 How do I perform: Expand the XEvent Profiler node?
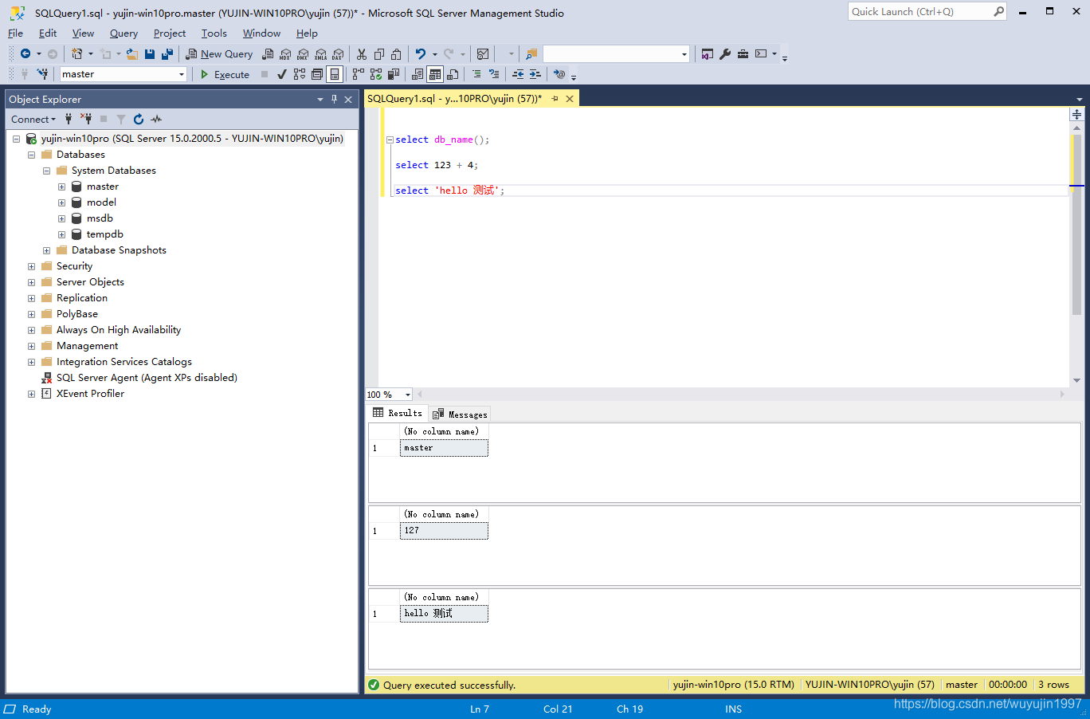pyautogui.click(x=31, y=394)
